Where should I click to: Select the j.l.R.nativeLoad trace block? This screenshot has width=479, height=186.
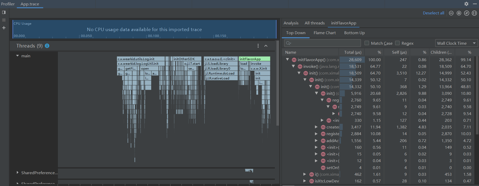click(x=221, y=78)
